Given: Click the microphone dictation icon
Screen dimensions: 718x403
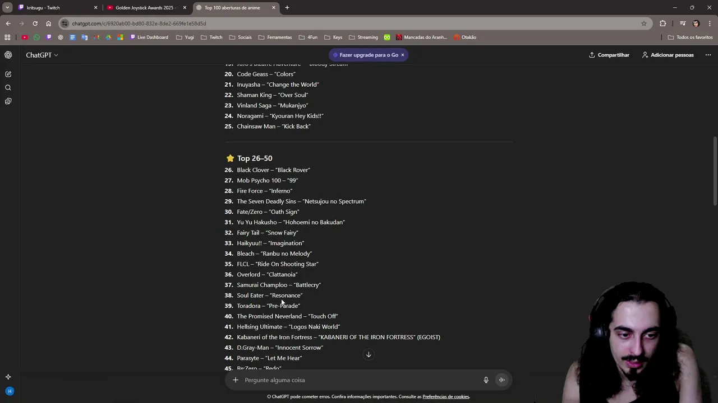Looking at the screenshot, I should coord(486,380).
